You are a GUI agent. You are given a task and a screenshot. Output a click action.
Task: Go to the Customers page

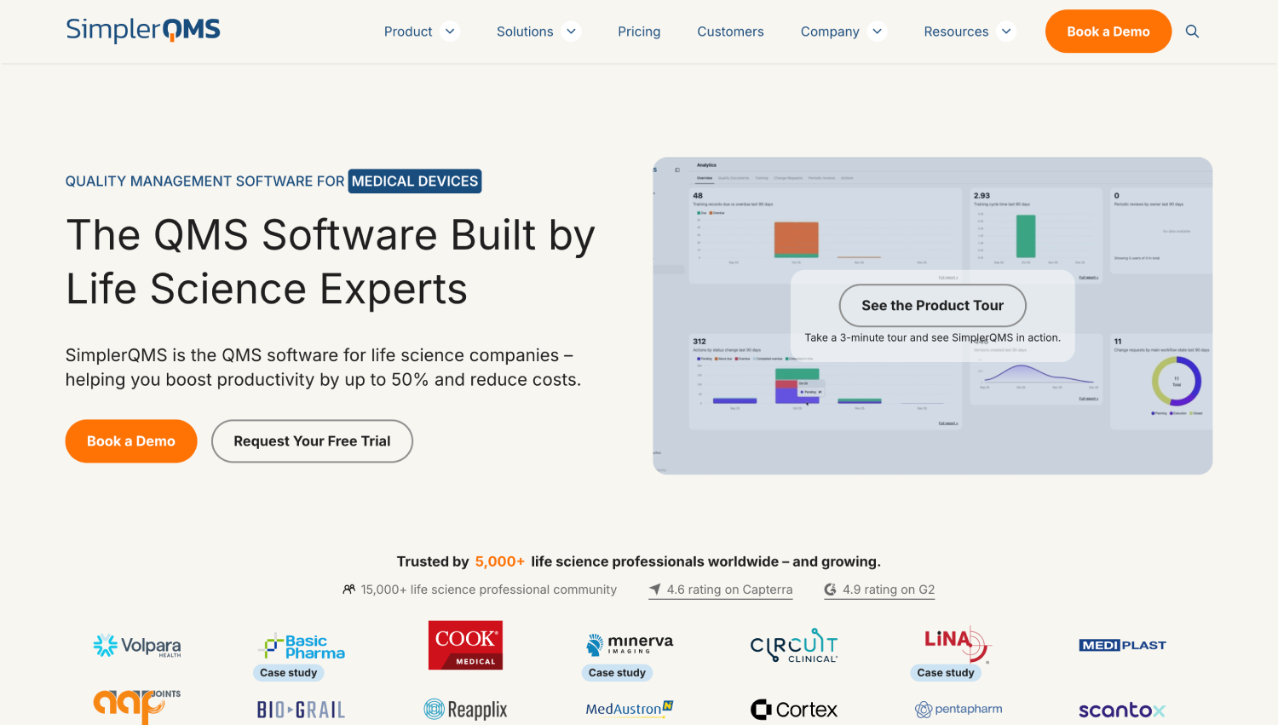(x=730, y=32)
